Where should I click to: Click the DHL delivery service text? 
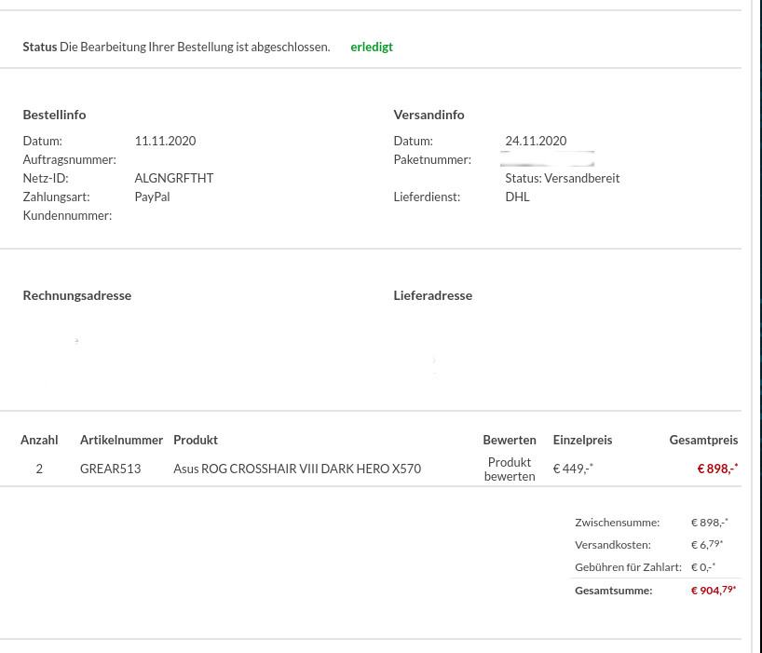click(517, 197)
